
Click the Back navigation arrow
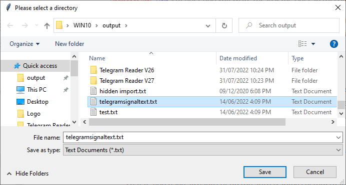10,25
